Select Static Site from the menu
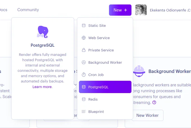 coord(105,26)
